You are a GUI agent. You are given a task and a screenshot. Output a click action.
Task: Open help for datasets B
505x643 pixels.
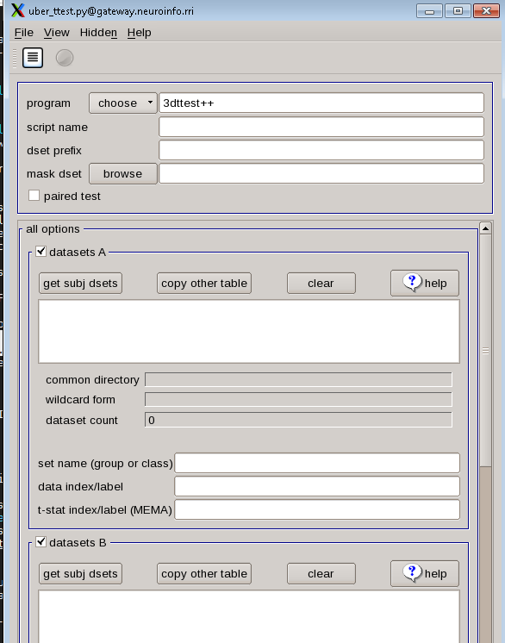pyautogui.click(x=425, y=573)
